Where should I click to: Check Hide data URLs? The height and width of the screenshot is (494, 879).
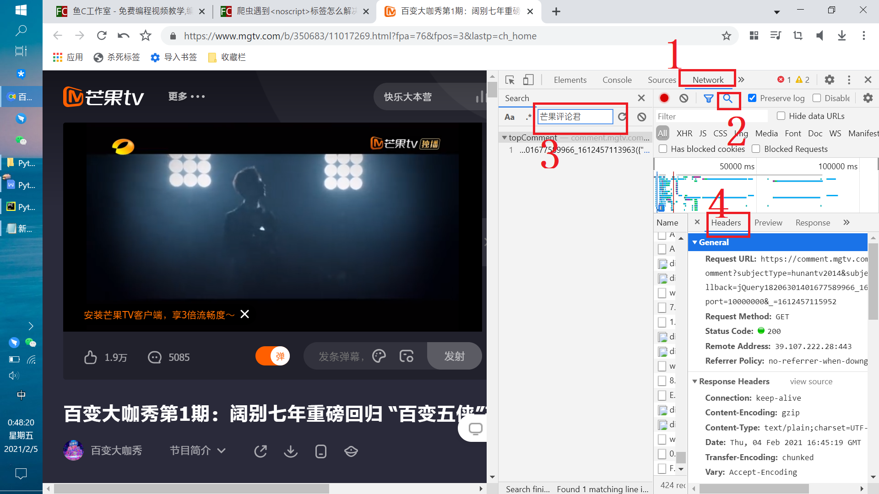781,116
